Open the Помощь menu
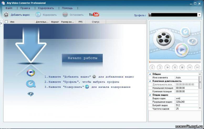204x129 pixels. (67, 8)
